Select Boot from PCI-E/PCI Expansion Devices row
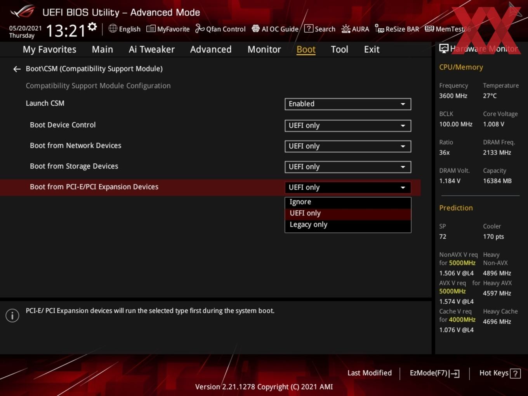 point(210,188)
